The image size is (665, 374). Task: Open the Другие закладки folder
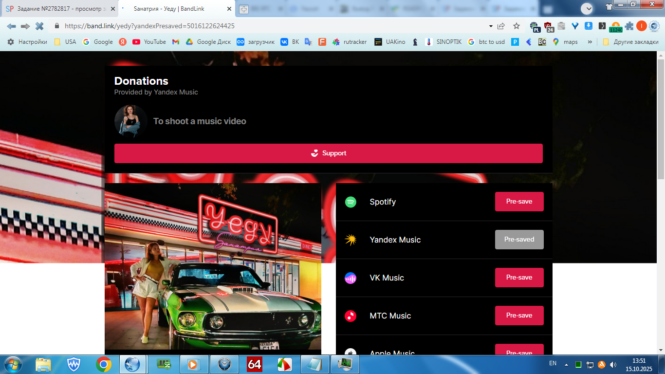[630, 42]
